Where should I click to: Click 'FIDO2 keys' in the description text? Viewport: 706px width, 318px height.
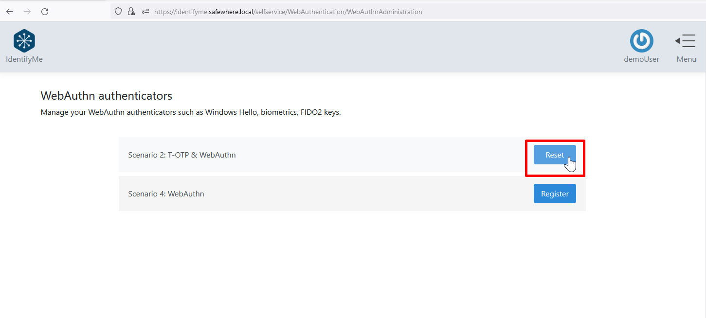320,112
